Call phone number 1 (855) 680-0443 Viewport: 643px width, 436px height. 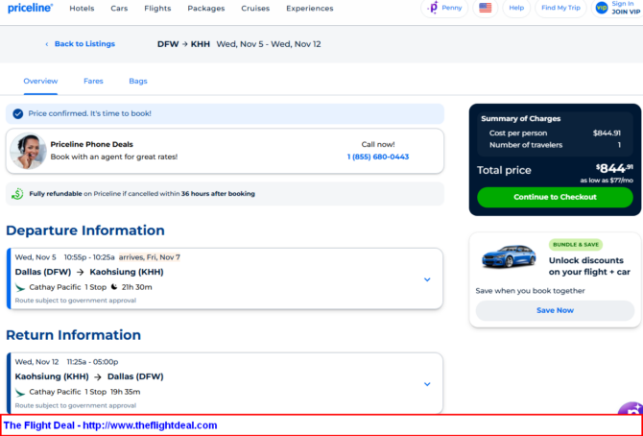(x=378, y=157)
